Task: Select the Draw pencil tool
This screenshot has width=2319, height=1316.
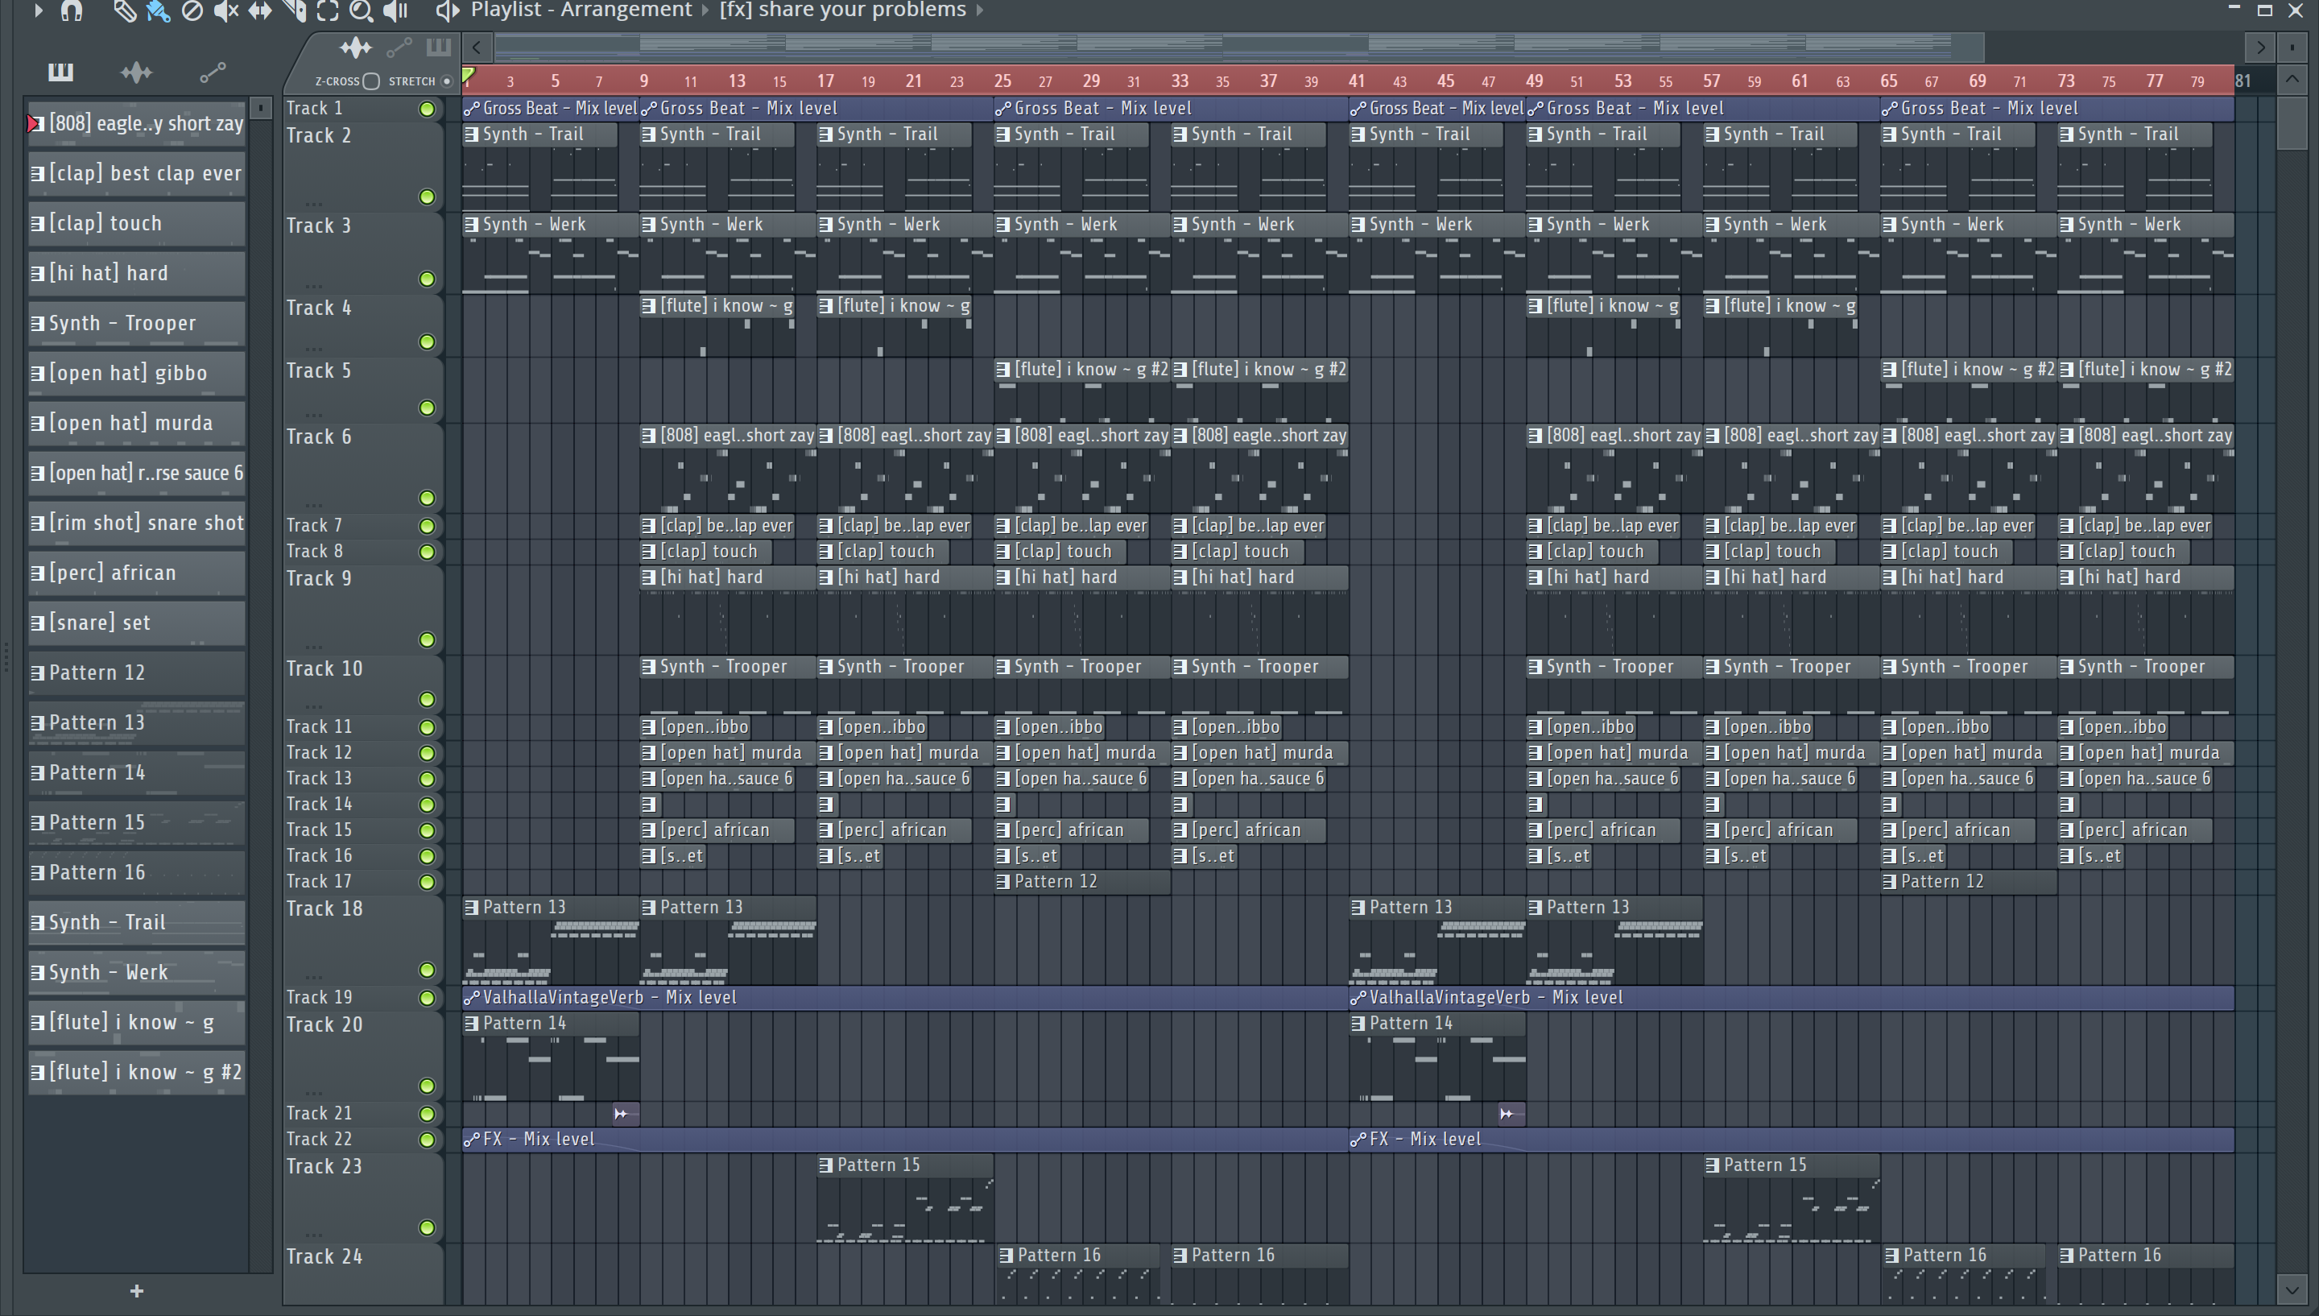Action: (x=124, y=10)
